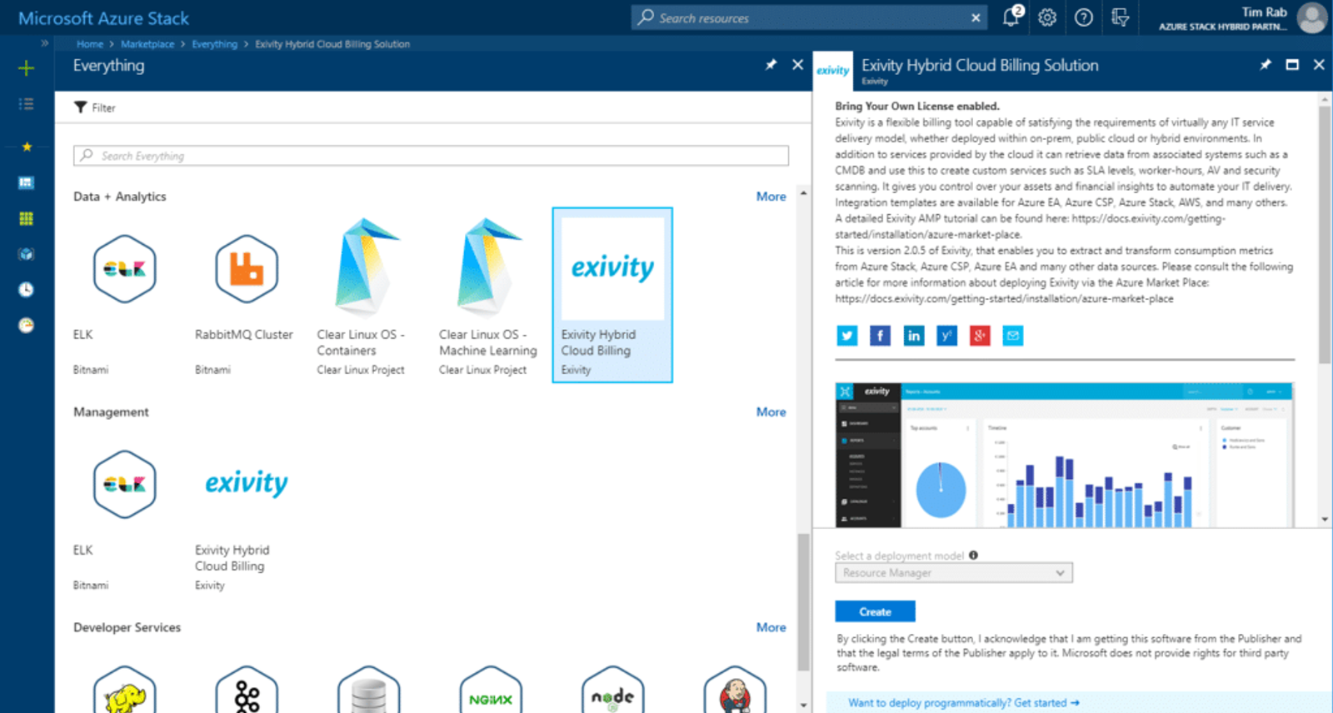Click the Everything list scrollbar thumb
The height and width of the screenshot is (713, 1333).
(803, 601)
